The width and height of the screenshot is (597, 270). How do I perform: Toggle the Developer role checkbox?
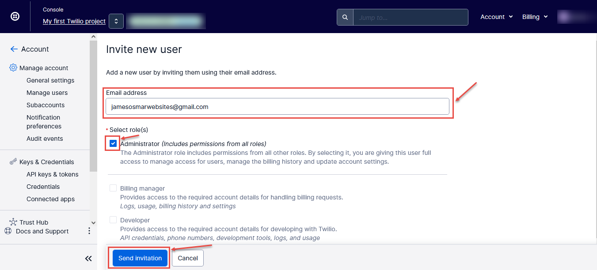[x=114, y=220]
